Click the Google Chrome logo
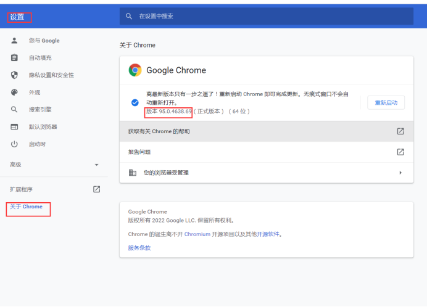The width and height of the screenshot is (427, 307). (x=135, y=70)
